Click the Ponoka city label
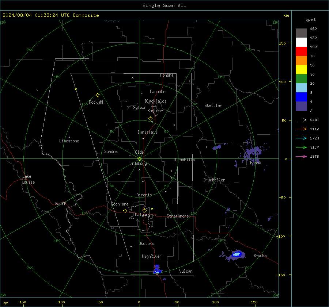 click(x=167, y=75)
